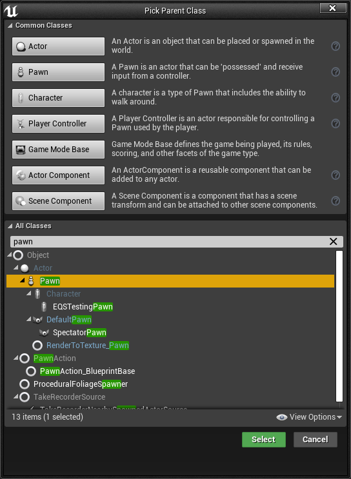Collapse the Pawn tree node arrow
351x479 pixels.
pos(23,280)
